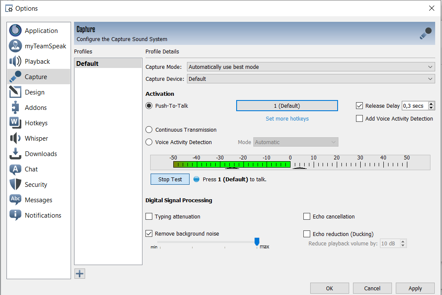Viewport: 442px width, 295px height.
Task: Increase playback reduction dB up arrow
Action: pyautogui.click(x=403, y=242)
